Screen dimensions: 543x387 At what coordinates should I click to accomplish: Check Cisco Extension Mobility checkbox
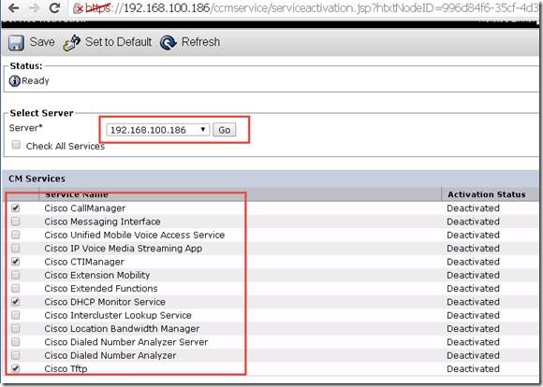[16, 275]
